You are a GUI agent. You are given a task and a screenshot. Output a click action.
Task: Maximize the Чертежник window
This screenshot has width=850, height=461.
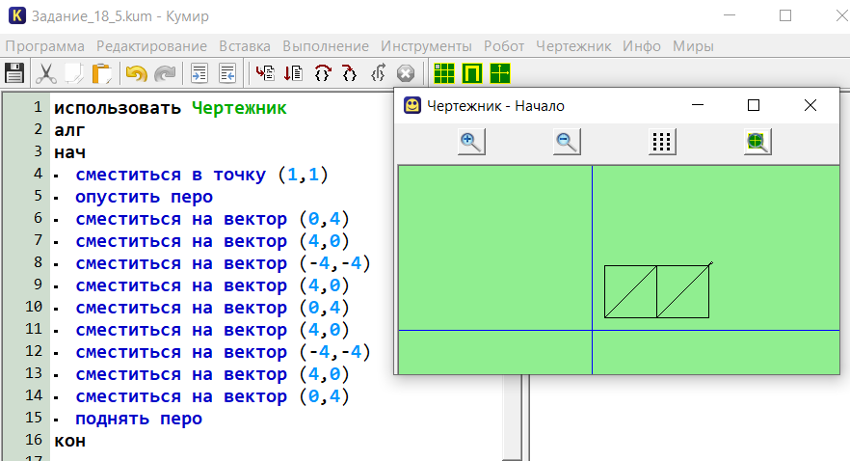[754, 105]
